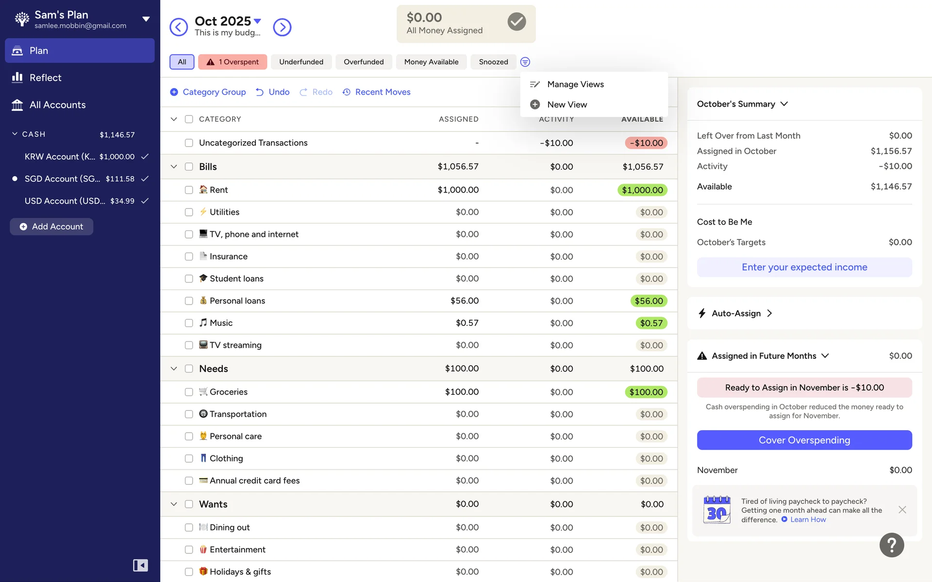The width and height of the screenshot is (932, 582).
Task: Select the Bills group checkbox
Action: (189, 167)
